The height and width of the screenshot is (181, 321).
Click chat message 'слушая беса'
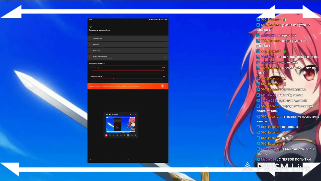click(x=288, y=62)
